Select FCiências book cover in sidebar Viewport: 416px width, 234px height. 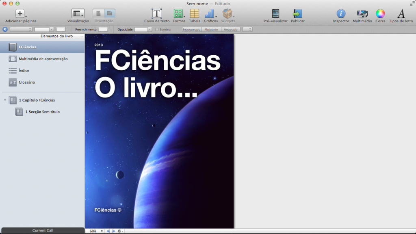pos(42,47)
